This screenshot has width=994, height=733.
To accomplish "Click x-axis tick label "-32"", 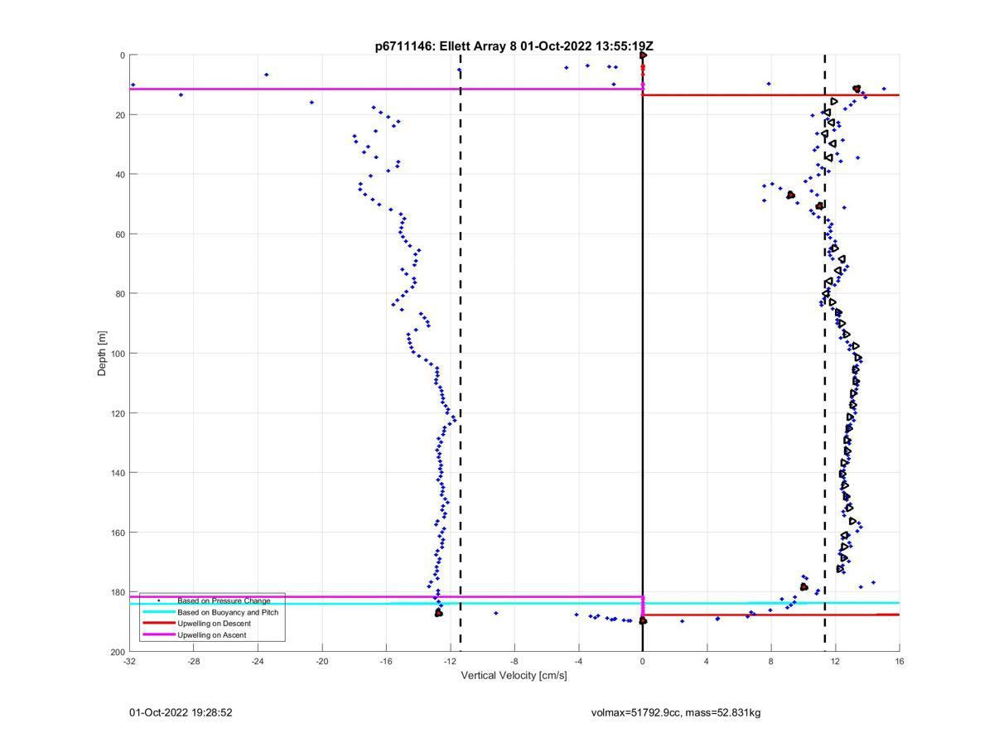I will pos(129,661).
